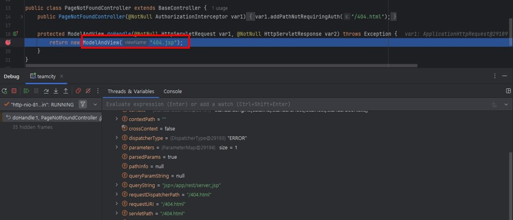This screenshot has width=513, height=220.
Task: Open the debugger toolbar more-actions menu
Action: 98,91
